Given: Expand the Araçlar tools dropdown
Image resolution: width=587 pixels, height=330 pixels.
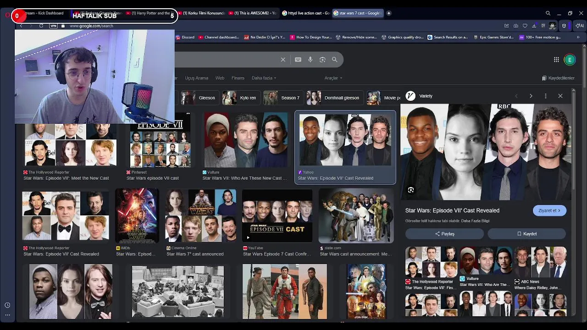Looking at the screenshot, I should click(x=333, y=78).
